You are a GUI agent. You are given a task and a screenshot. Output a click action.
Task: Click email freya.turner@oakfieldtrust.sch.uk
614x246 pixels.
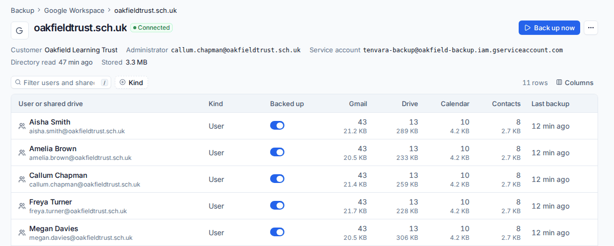78,211
